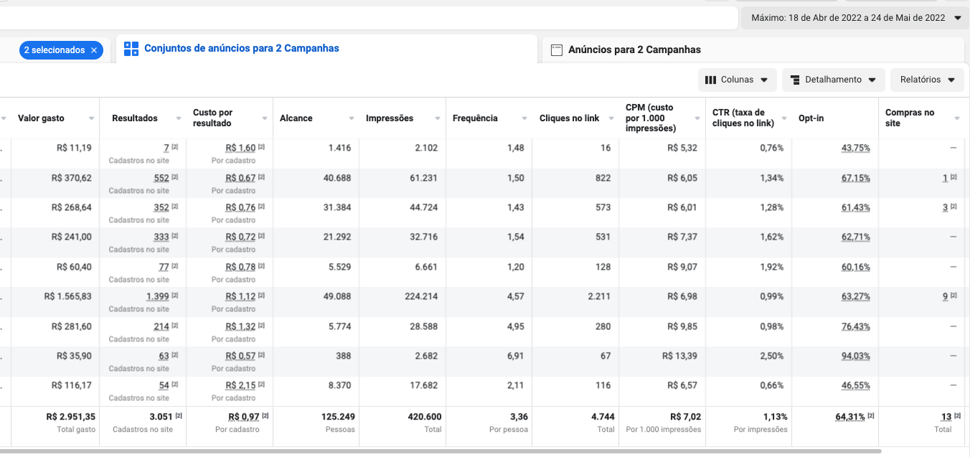
Task: Open the 552 results link
Action: tap(161, 178)
